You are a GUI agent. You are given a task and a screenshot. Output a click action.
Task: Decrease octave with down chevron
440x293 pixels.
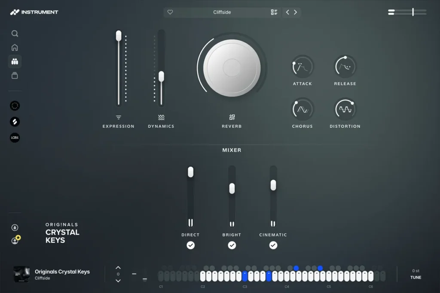(x=118, y=281)
